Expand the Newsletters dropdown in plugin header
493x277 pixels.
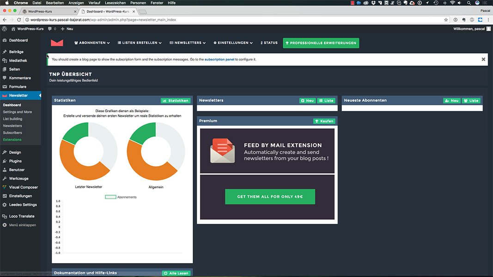tap(188, 43)
